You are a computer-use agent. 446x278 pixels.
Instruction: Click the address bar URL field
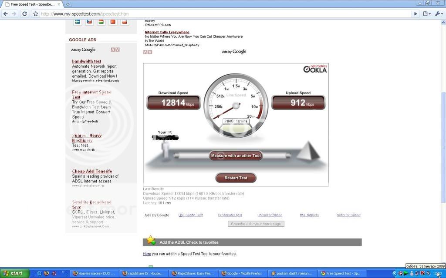218,14
